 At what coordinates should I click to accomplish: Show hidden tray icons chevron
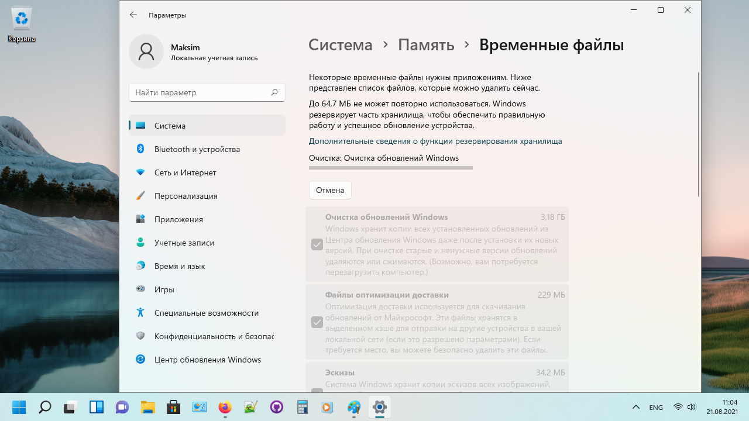(636, 407)
